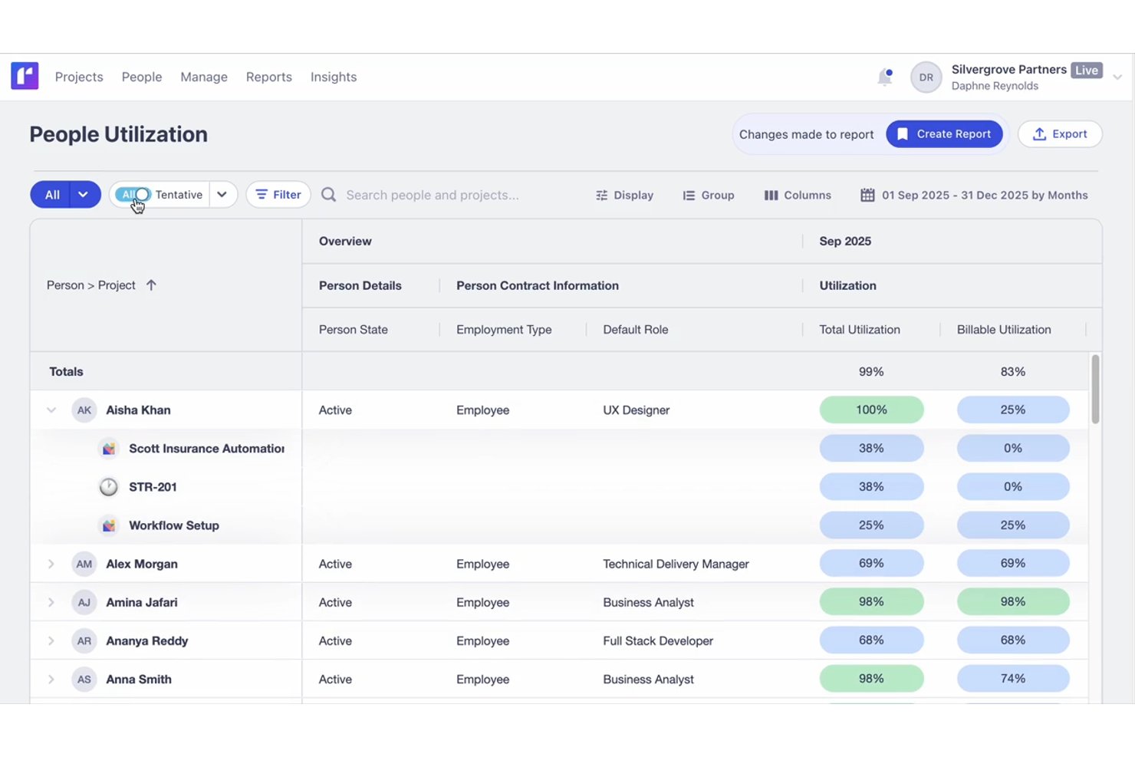This screenshot has height=757, width=1135.
Task: Click the AR avatar for Ananya Reddy
Action: (84, 640)
